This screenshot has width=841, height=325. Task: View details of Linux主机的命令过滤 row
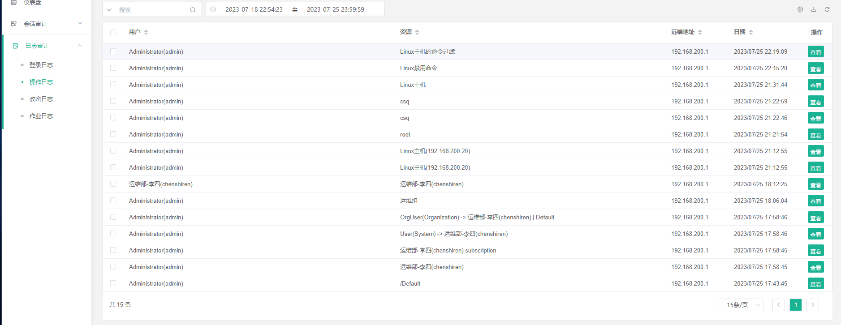[x=816, y=52]
